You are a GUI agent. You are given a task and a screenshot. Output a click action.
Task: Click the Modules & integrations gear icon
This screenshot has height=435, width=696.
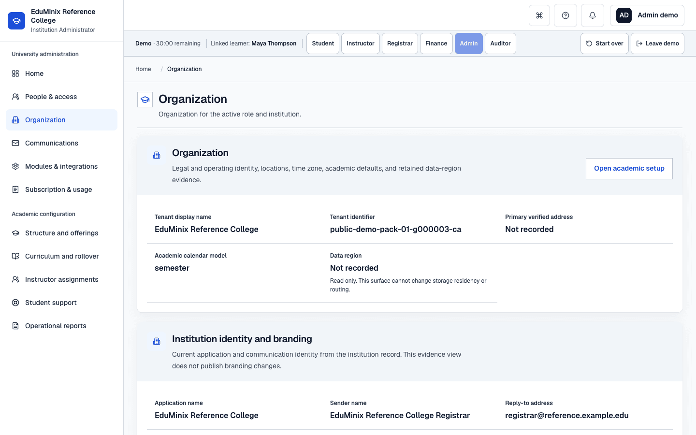[x=15, y=166]
